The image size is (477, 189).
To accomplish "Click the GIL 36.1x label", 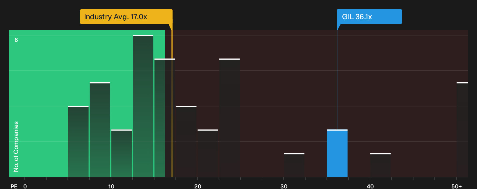I will (x=369, y=17).
